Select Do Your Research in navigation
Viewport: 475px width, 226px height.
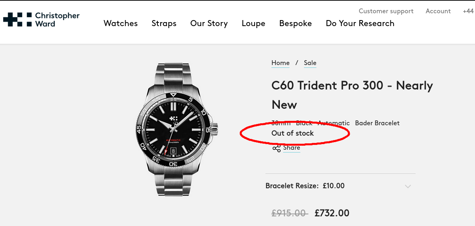360,23
